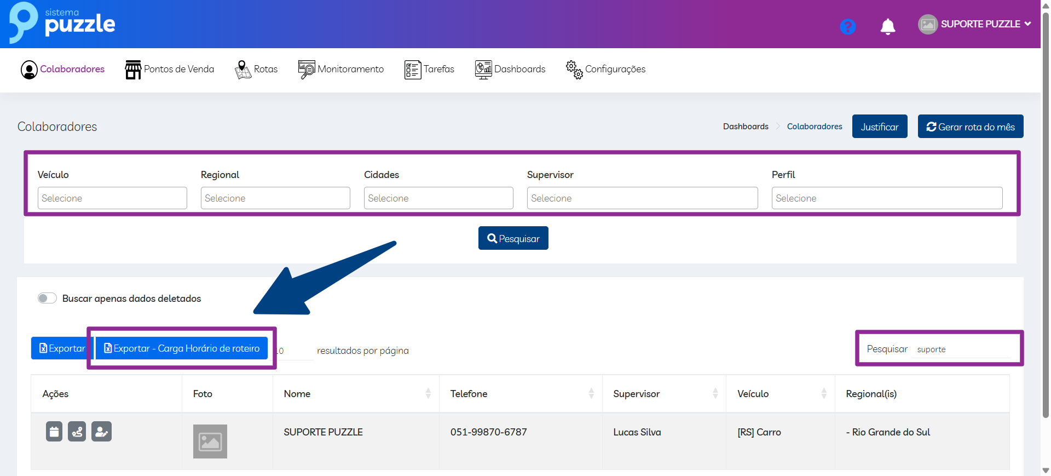Screen dimensions: 1051x476
Task: Go to Pontos de Venda menu
Action: pyautogui.click(x=170, y=70)
